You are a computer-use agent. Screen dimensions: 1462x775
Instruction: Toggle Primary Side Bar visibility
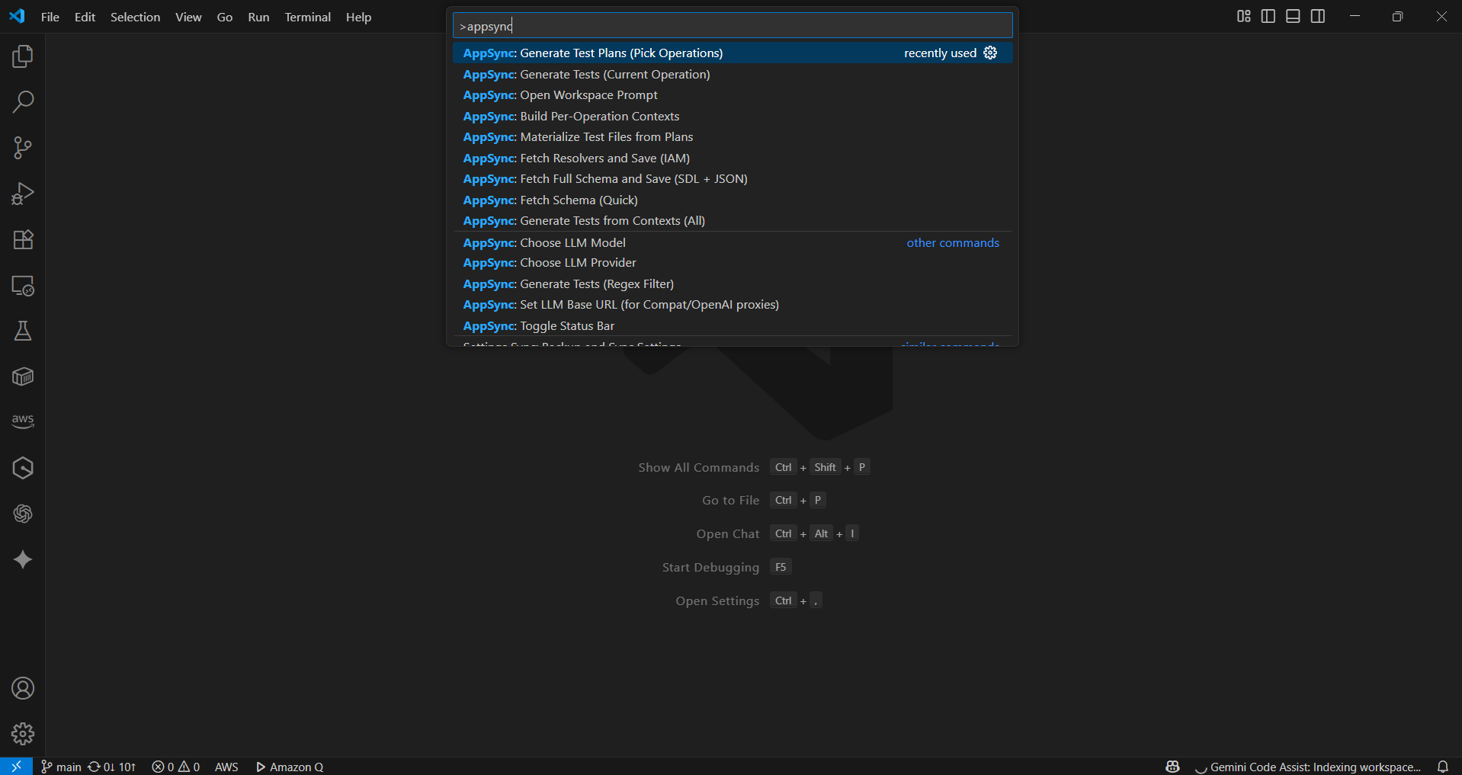pos(1268,16)
